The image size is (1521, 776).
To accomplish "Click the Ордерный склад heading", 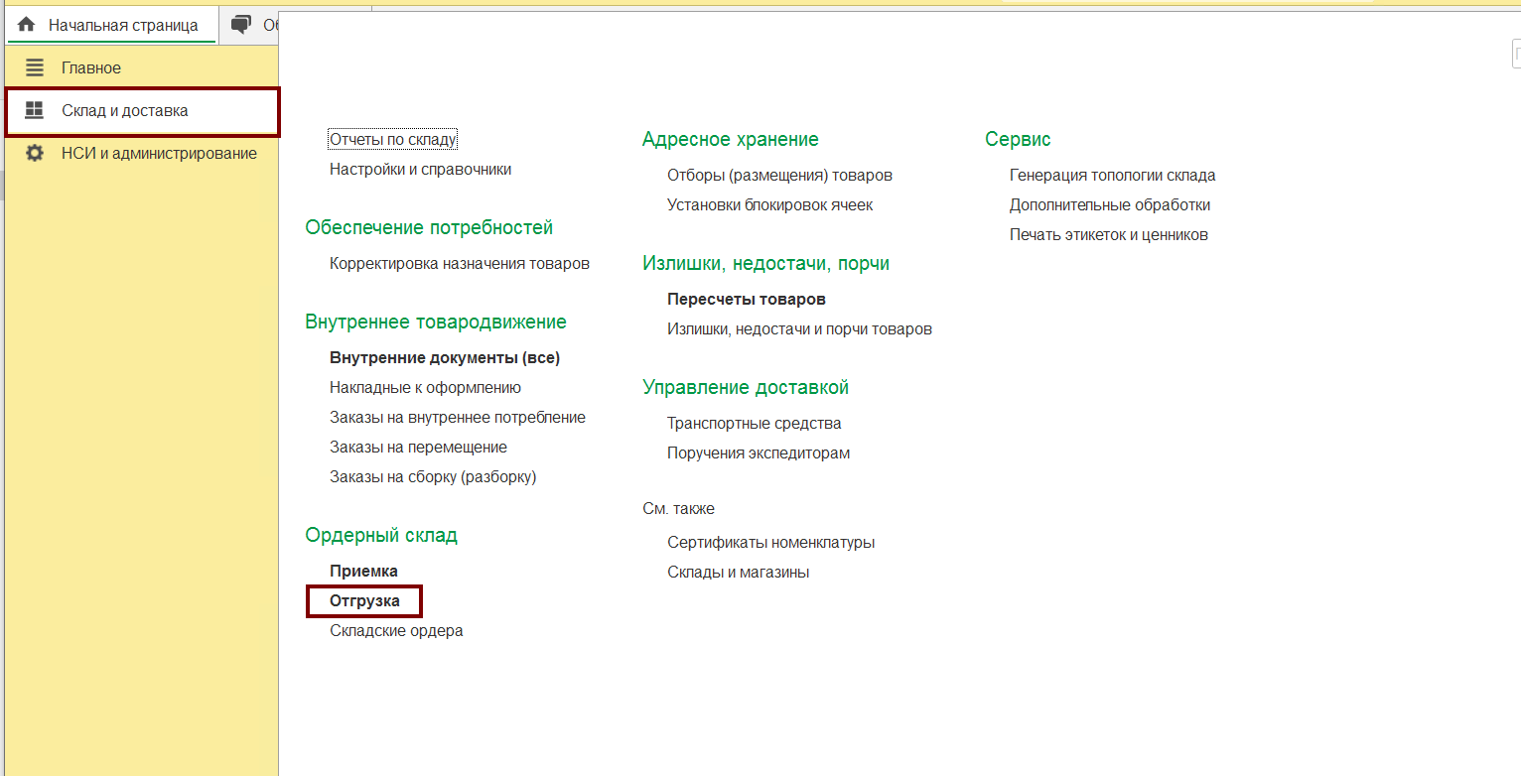I will coord(381,536).
